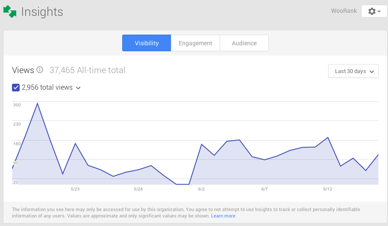Viewport: 388px width, 226px height.
Task: Click the 37,465 All-time total text
Action: 87,70
